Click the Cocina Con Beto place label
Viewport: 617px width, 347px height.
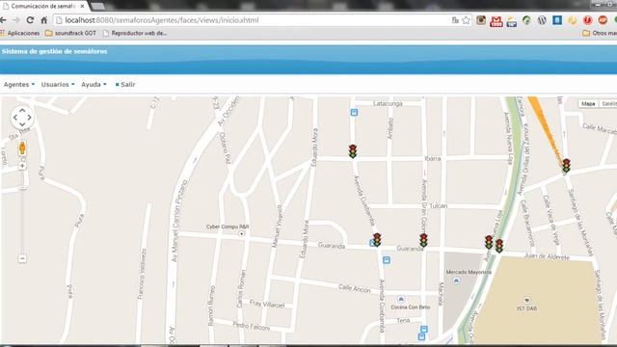click(410, 307)
